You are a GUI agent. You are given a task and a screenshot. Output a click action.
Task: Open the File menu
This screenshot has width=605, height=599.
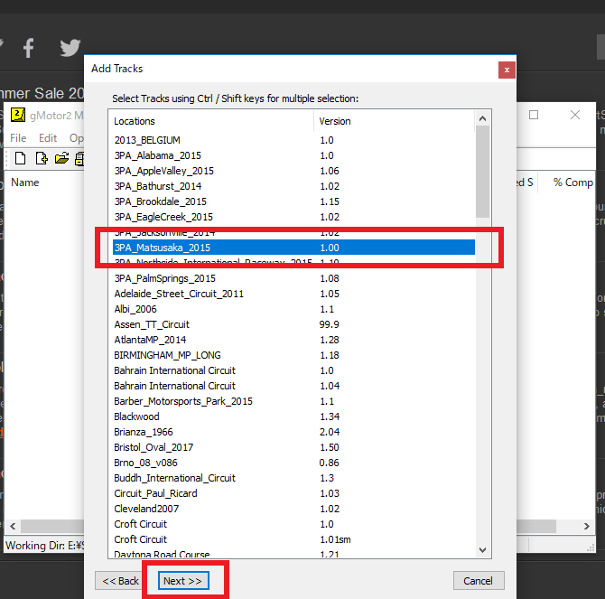tap(19, 138)
